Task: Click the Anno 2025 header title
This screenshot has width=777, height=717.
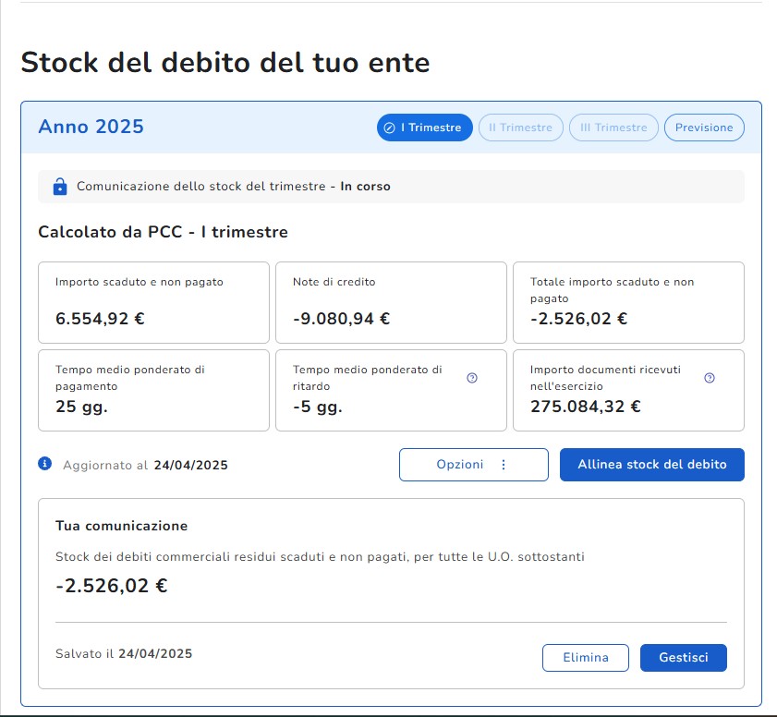Action: click(x=91, y=127)
